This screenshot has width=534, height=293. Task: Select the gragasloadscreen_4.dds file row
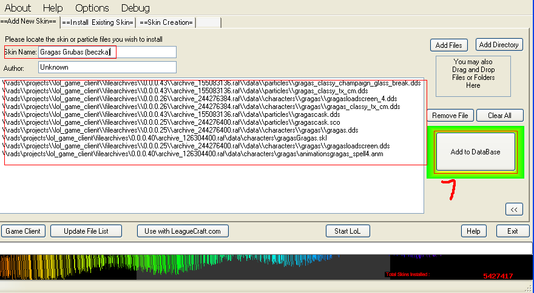point(200,99)
